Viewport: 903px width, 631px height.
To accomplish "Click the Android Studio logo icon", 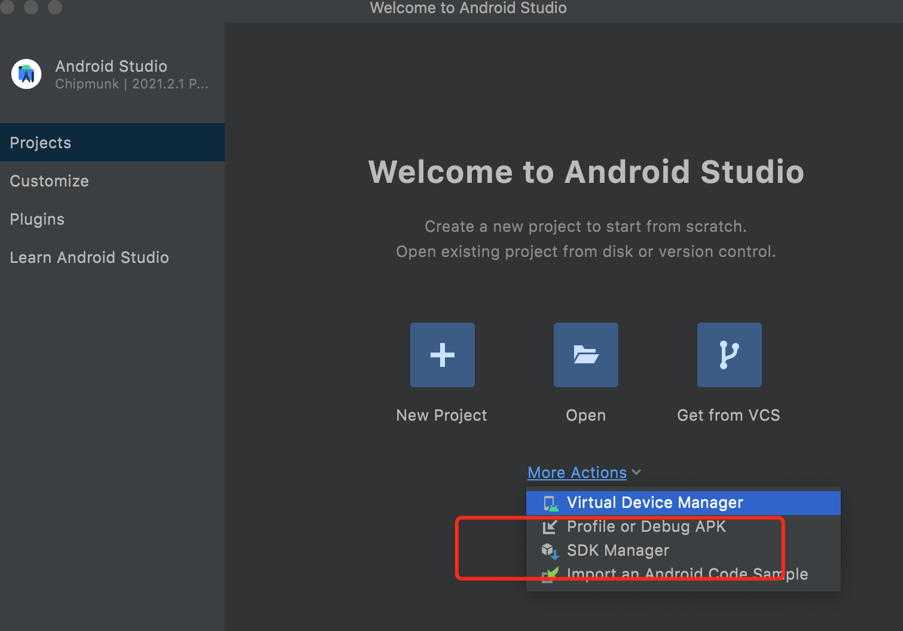I will (x=26, y=74).
